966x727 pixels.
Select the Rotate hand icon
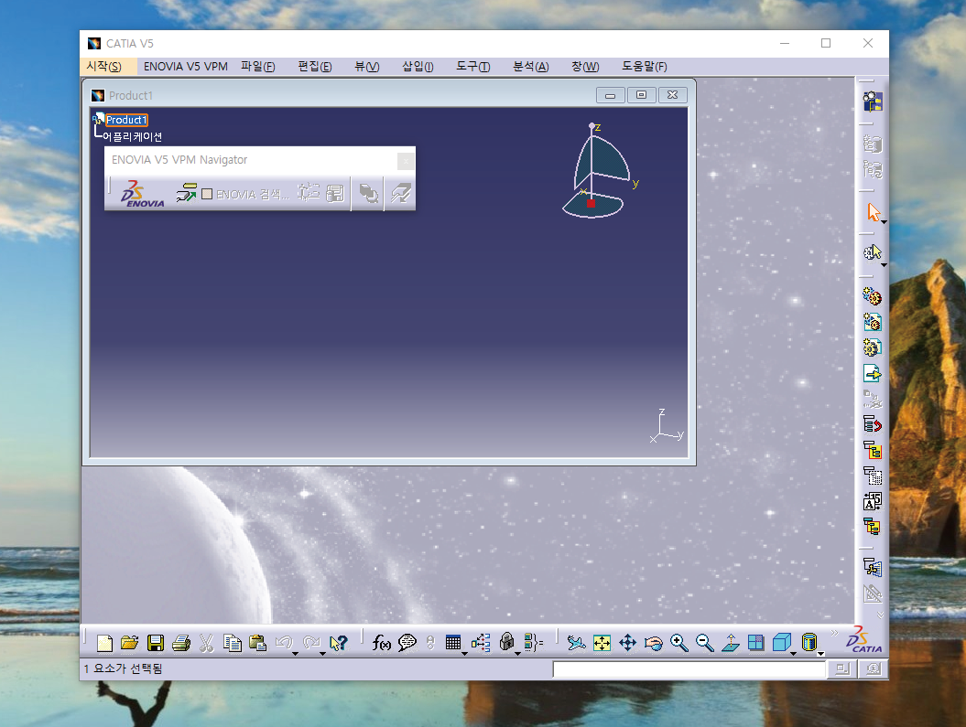(x=654, y=644)
